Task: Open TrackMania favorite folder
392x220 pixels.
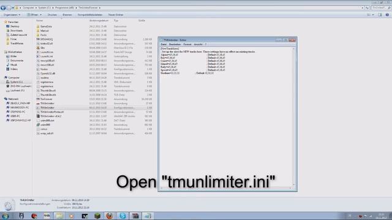Action: pyautogui.click(x=17, y=43)
